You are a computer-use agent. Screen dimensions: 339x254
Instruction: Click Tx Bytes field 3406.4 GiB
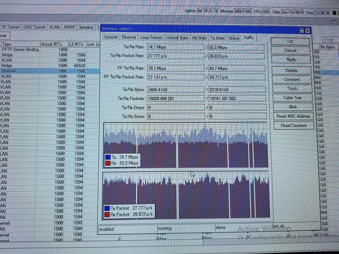point(176,89)
